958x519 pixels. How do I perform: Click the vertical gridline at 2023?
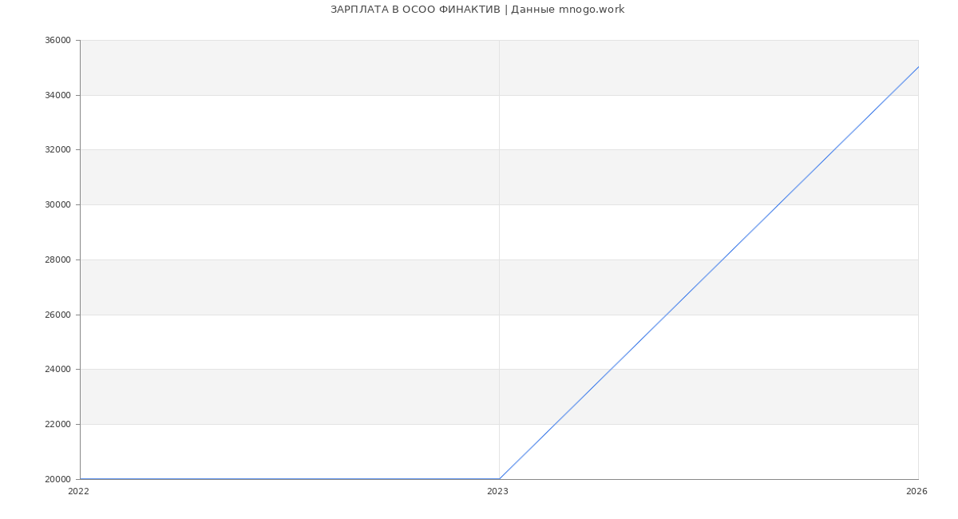[499, 240]
